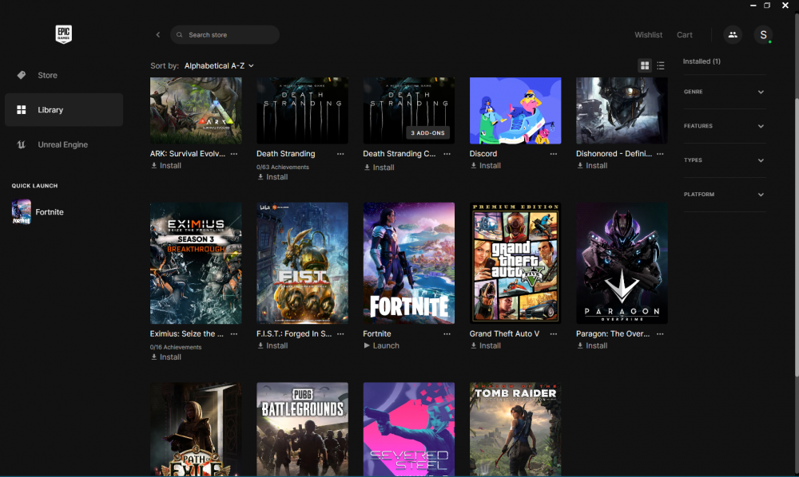Switch to grid view
The height and width of the screenshot is (477, 799).
pos(645,65)
